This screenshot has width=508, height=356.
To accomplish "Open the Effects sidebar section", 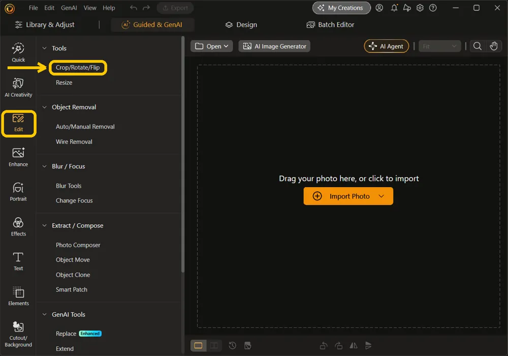I will pyautogui.click(x=18, y=227).
